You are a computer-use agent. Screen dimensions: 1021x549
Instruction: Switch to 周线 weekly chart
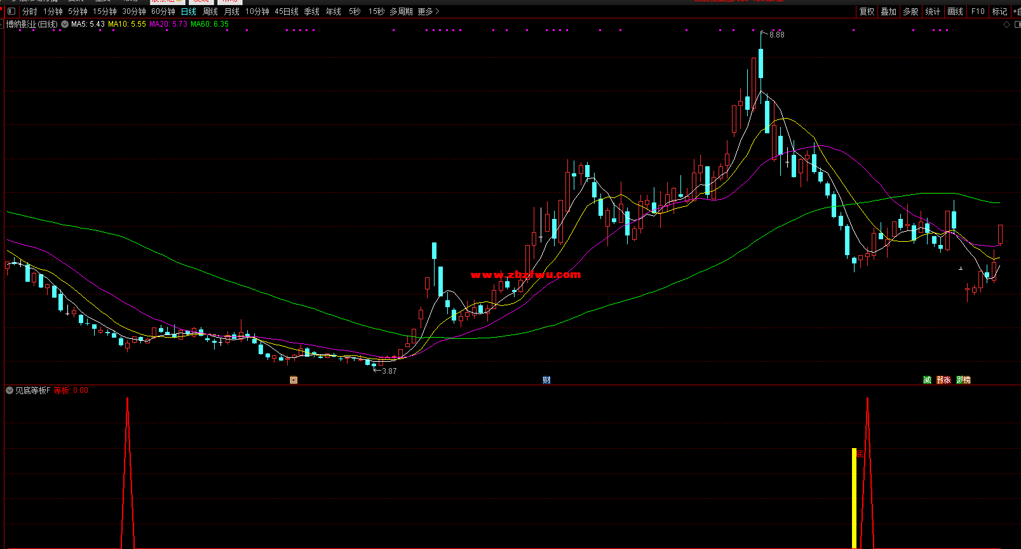(210, 11)
